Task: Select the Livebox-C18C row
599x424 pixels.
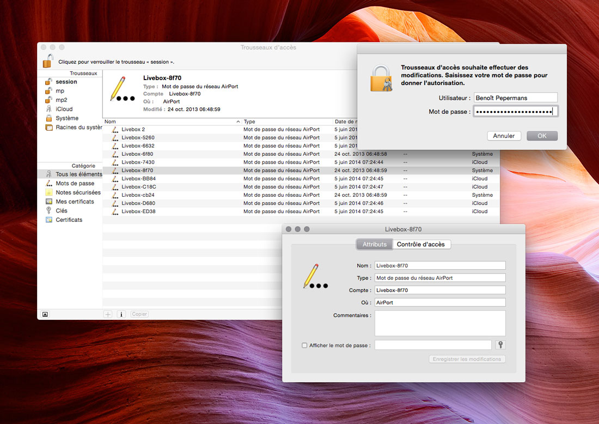Action: pos(301,187)
